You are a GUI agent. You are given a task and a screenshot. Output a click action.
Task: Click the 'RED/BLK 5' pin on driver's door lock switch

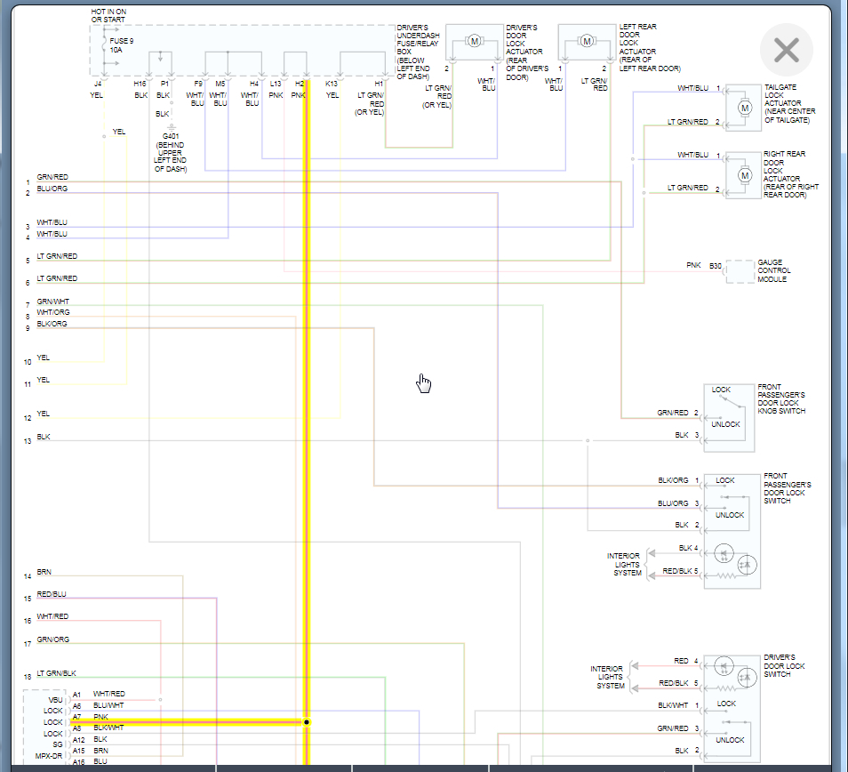point(679,683)
